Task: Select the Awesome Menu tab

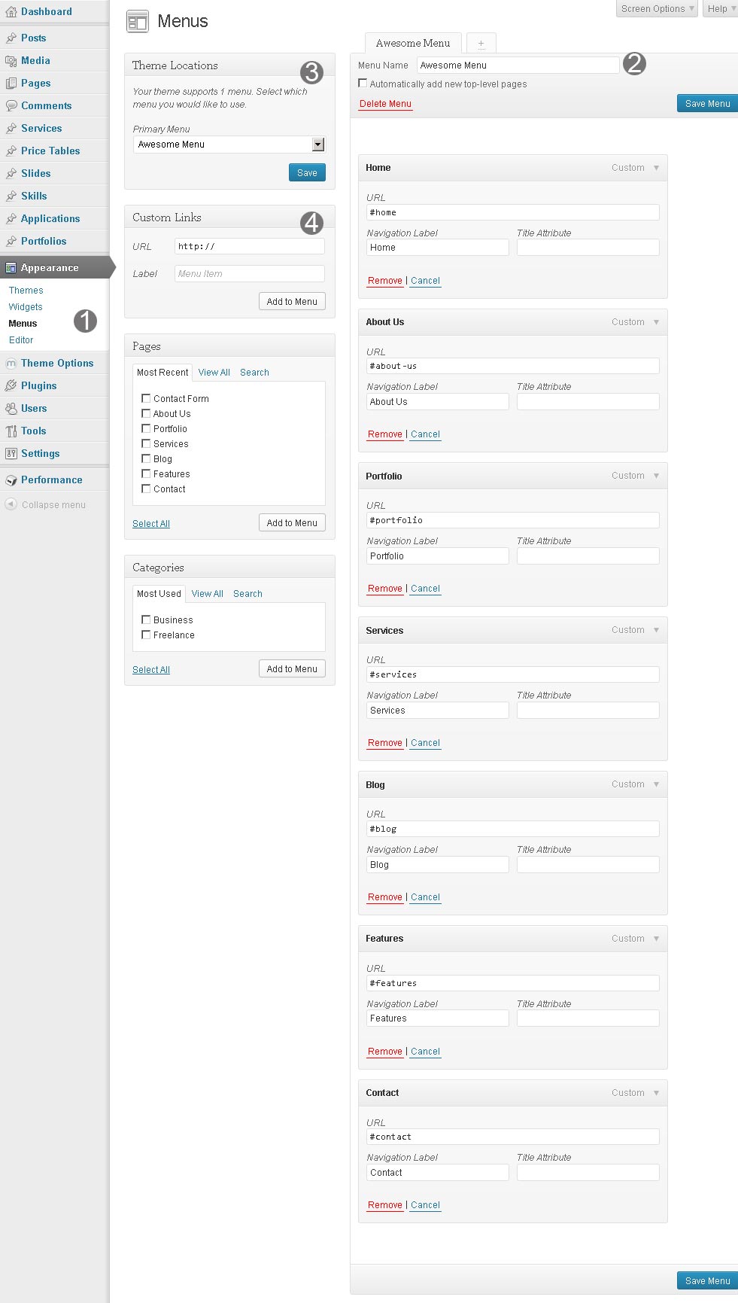Action: tap(413, 43)
